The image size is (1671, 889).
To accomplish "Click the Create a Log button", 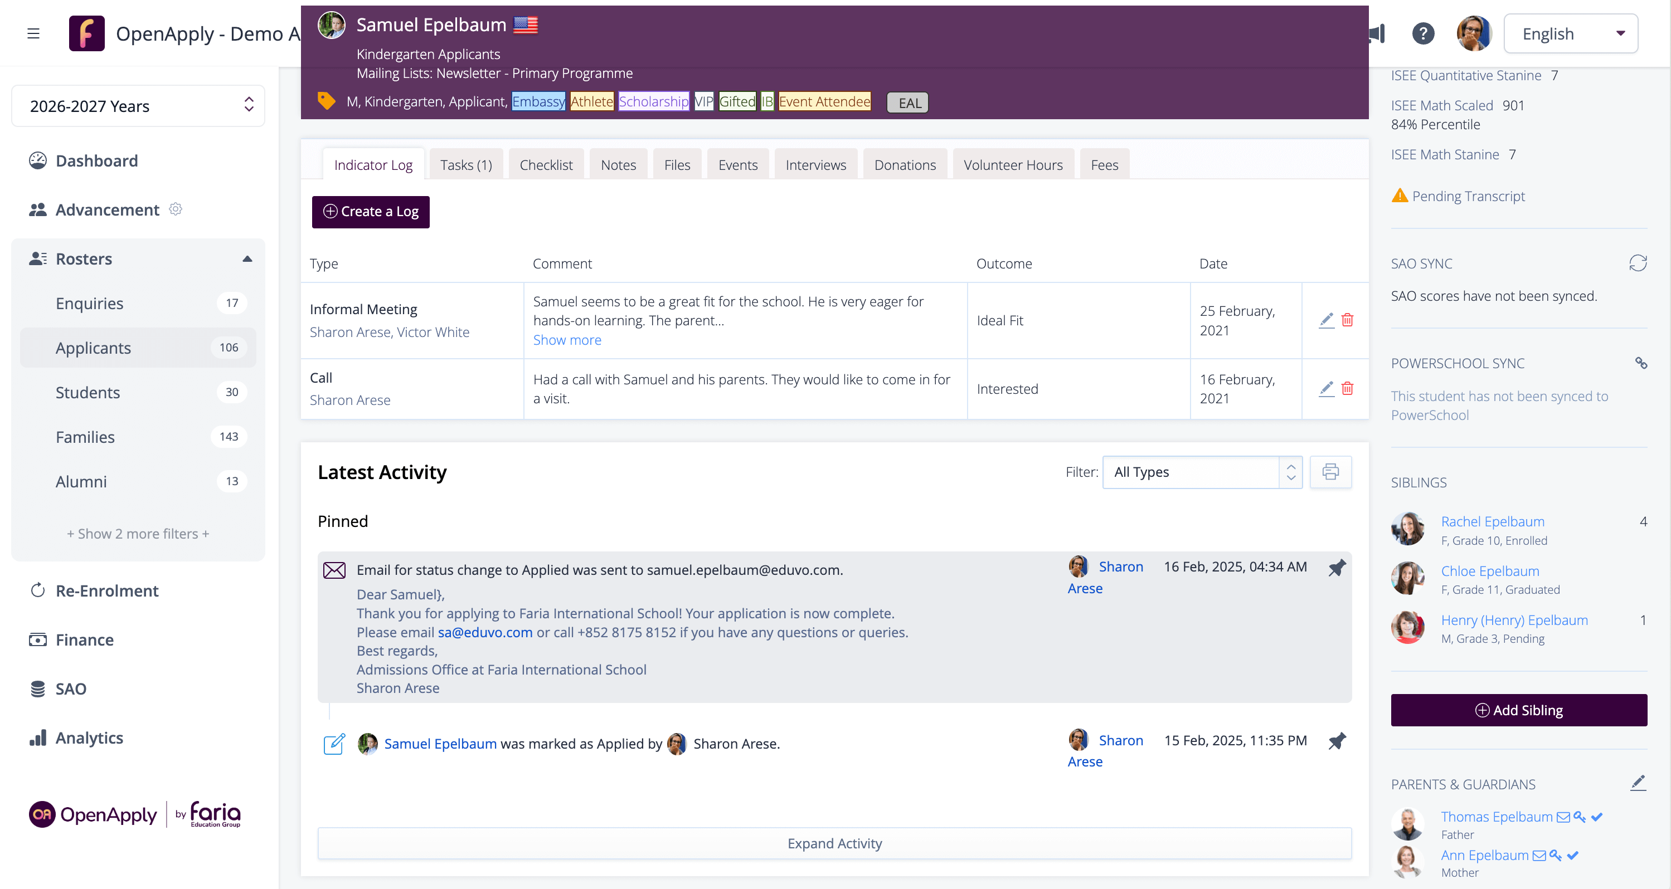I will [371, 212].
